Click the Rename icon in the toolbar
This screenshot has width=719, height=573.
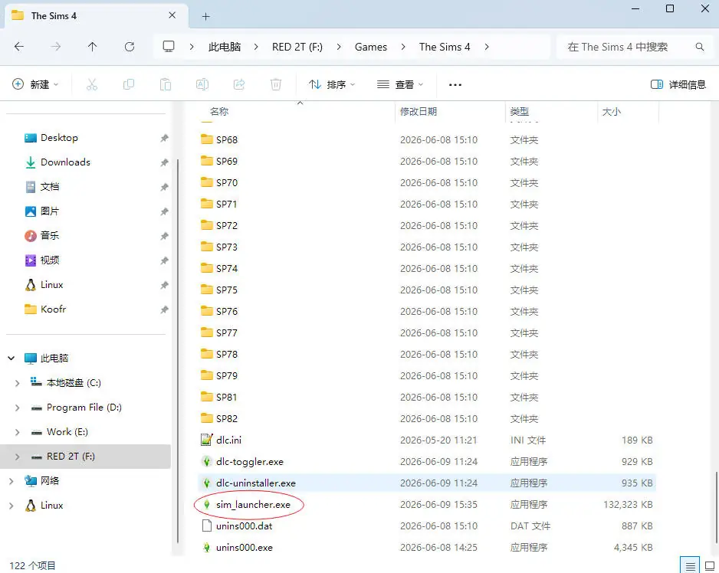[202, 84]
